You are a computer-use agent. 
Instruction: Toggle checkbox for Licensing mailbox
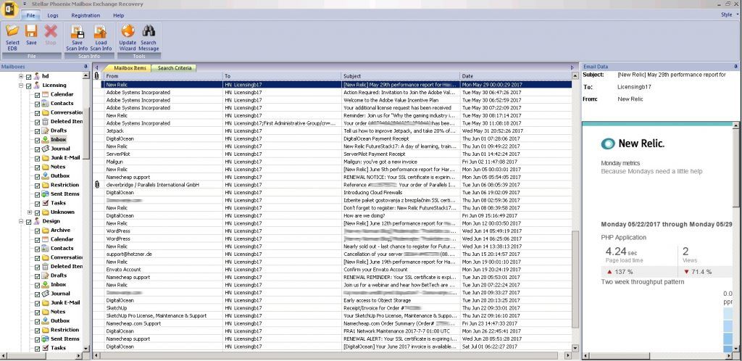pyautogui.click(x=28, y=86)
